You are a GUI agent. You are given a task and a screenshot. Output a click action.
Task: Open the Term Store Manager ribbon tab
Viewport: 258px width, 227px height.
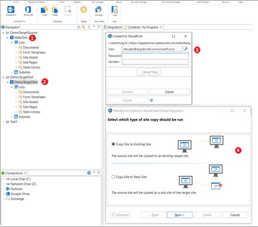click(x=171, y=2)
